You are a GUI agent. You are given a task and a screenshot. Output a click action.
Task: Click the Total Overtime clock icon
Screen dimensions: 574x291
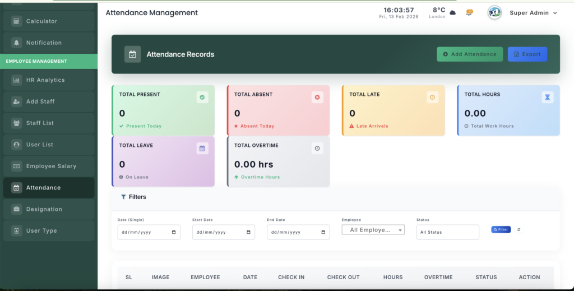[x=317, y=149]
